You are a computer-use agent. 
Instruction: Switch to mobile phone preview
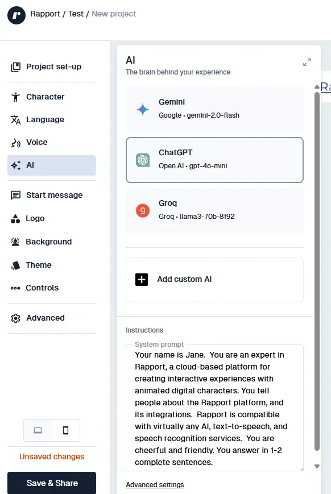click(65, 430)
